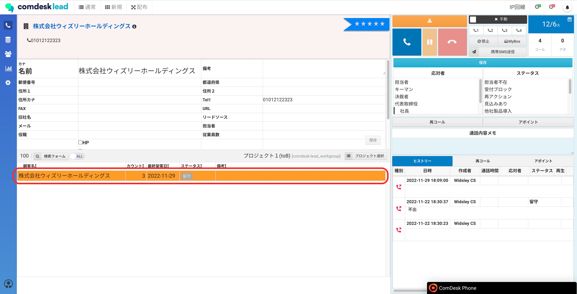Select 受付ブロック status
Screen dimensions: 577x294
tap(498, 89)
